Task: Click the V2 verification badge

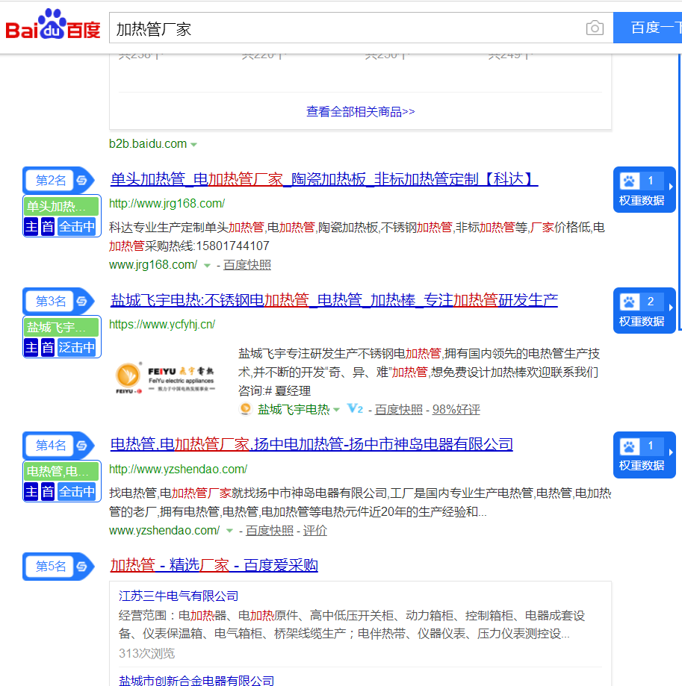Action: (x=355, y=408)
